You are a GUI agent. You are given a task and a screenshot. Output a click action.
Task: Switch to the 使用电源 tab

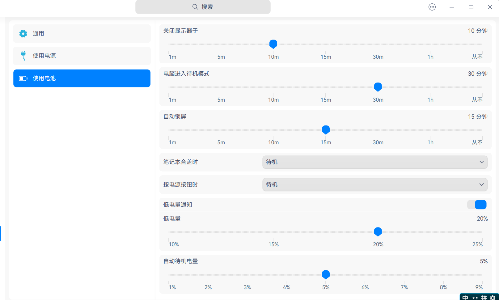click(82, 56)
